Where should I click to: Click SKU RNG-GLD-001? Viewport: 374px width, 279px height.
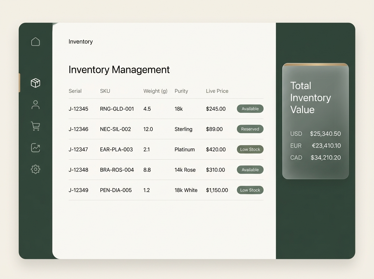click(x=117, y=109)
